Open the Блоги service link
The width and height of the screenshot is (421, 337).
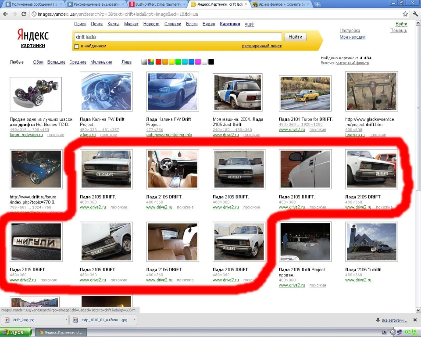click(x=192, y=24)
